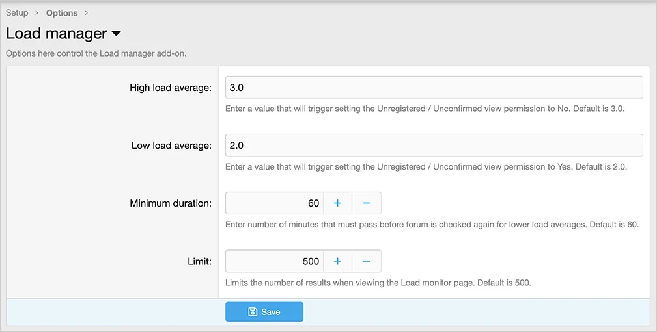The image size is (657, 332).
Task: Click the chevron after Setup breadcrumb
Action: [x=37, y=13]
